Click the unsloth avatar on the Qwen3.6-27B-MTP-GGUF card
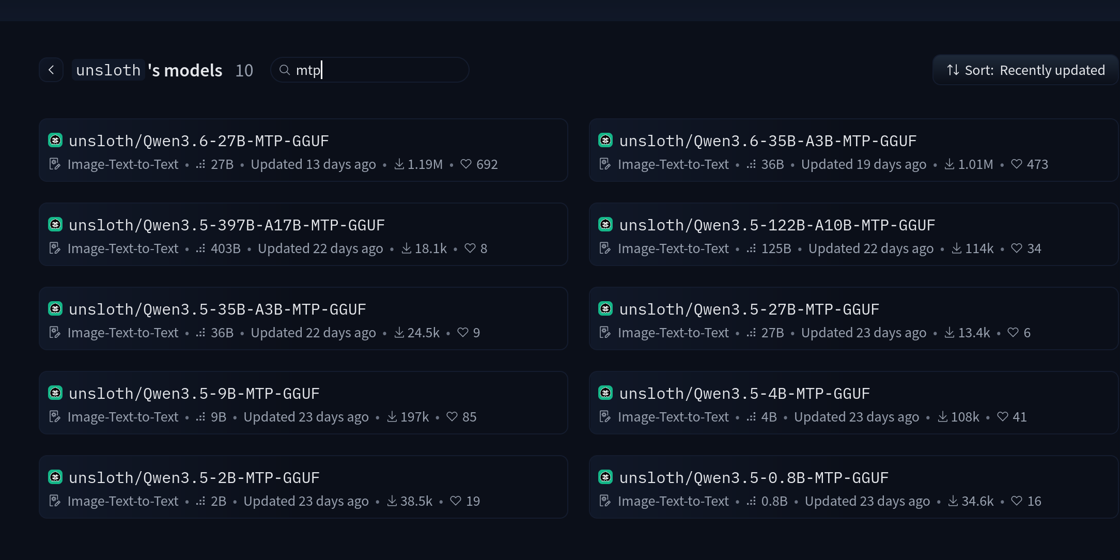Viewport: 1120px width, 560px height. (x=55, y=140)
